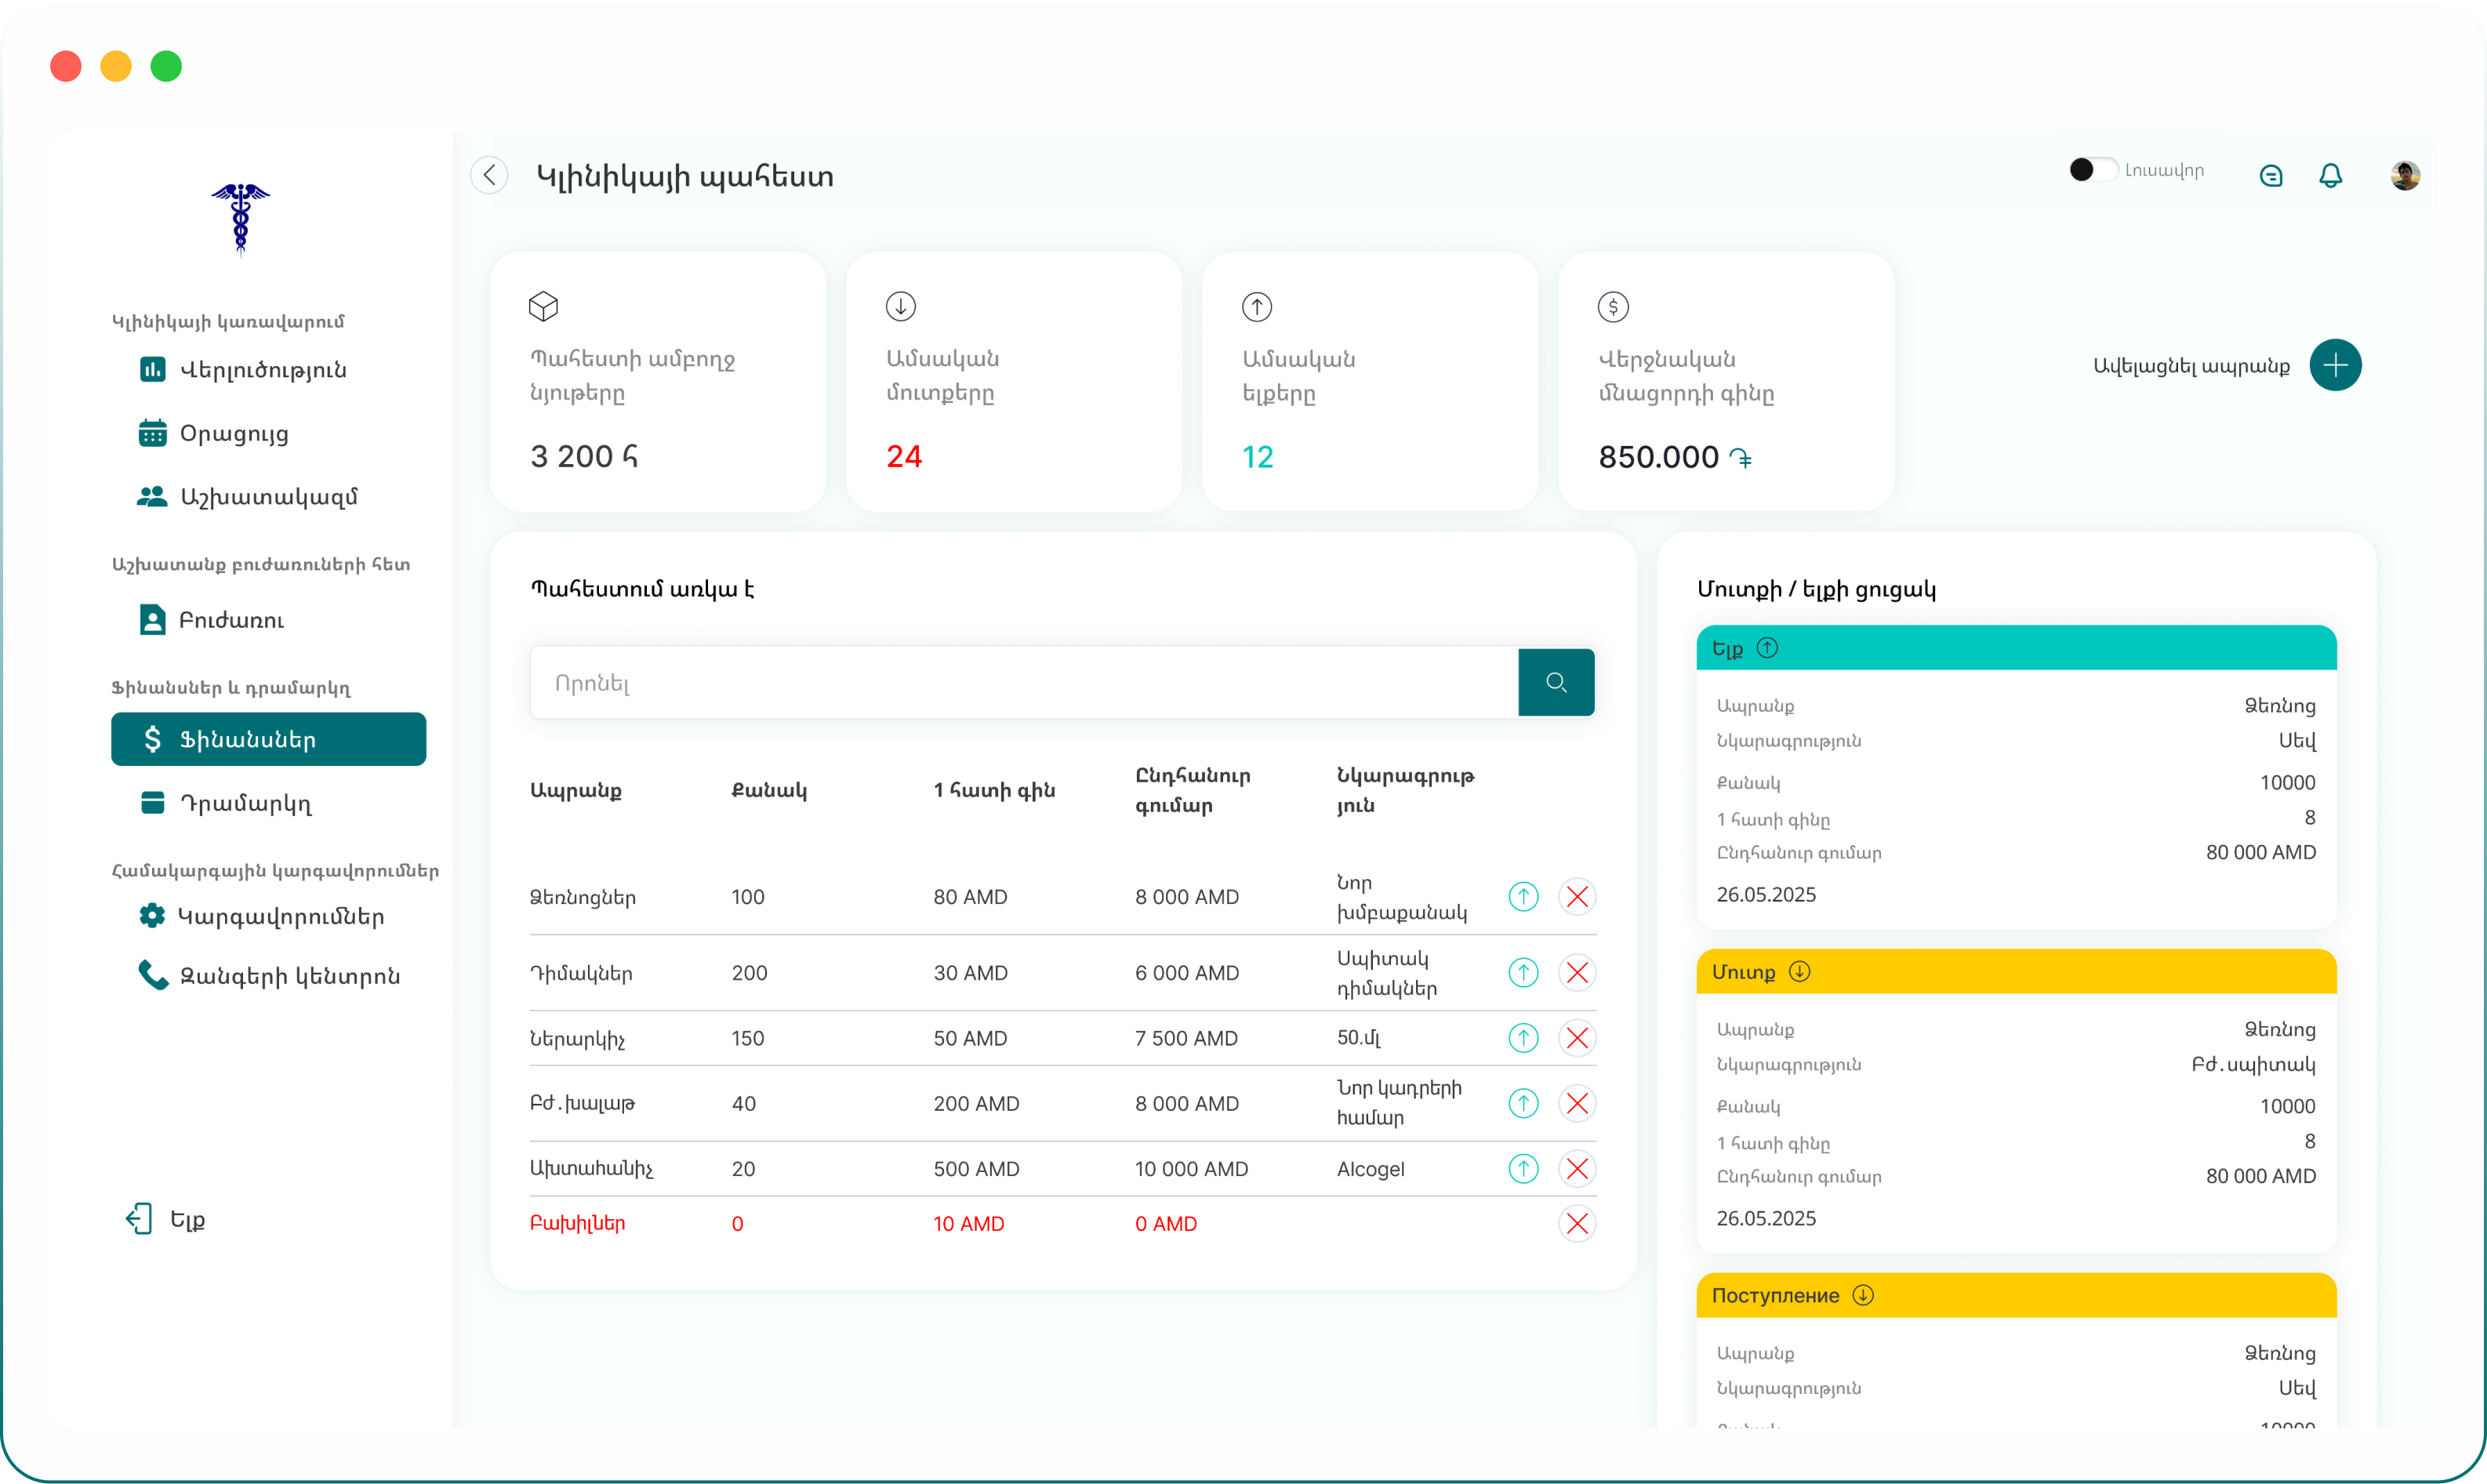Click the up-arrow icon for Ախտահանիչ row
This screenshot has height=1484, width=2487.
click(1523, 1169)
